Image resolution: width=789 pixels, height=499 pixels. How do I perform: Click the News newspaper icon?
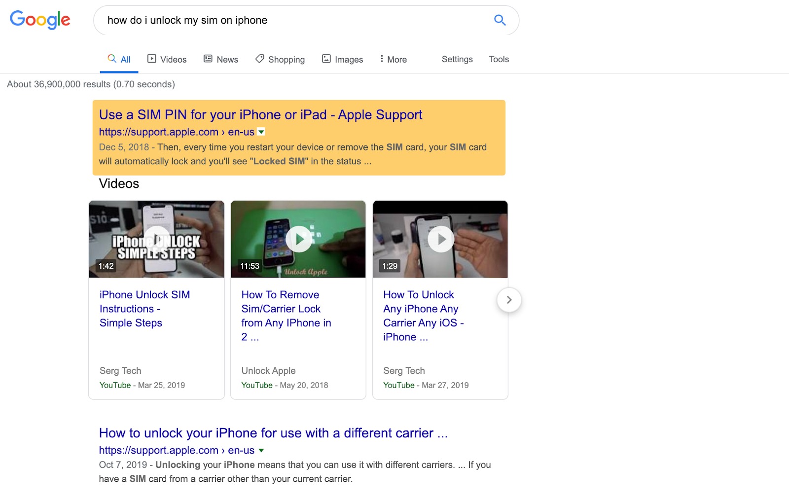point(208,59)
